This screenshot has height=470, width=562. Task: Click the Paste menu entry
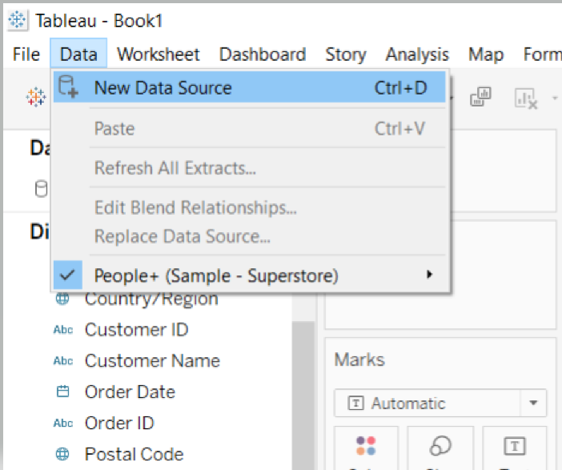(250, 128)
